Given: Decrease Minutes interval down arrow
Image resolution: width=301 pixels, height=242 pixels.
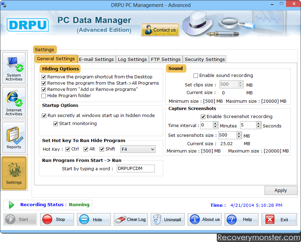Looking at the screenshot, I should 215,127.
